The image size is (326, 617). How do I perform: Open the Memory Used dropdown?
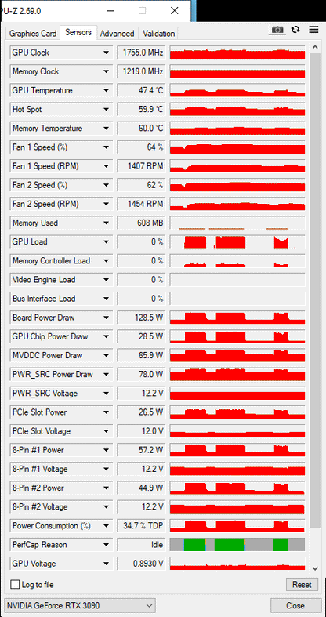pos(106,223)
